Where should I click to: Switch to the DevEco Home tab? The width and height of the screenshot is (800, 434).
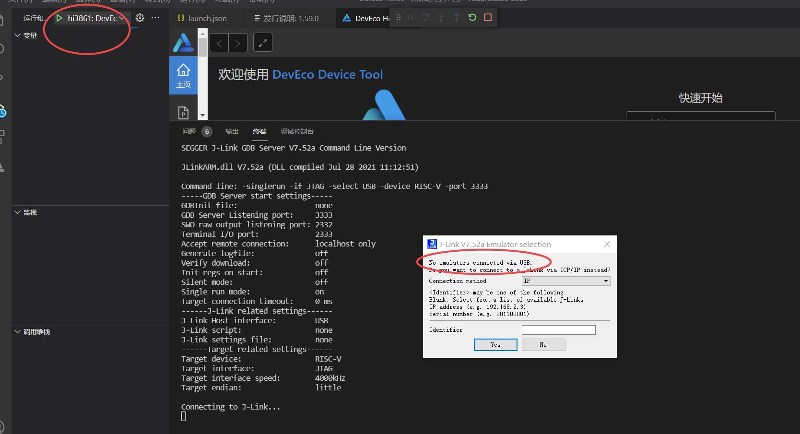pyautogui.click(x=366, y=18)
